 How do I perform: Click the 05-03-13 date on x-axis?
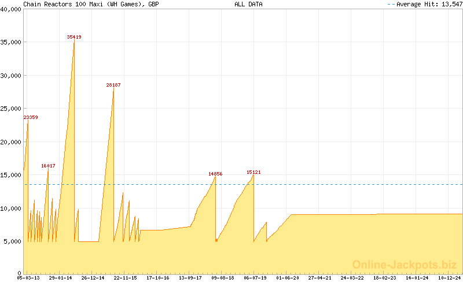coord(28,278)
